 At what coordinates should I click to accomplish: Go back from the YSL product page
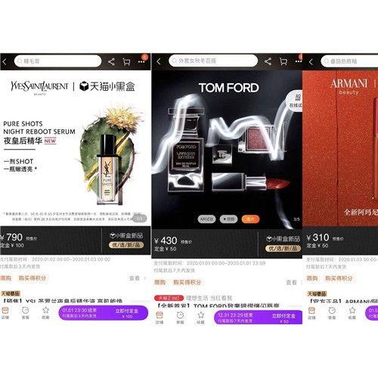pyautogui.click(x=5, y=61)
